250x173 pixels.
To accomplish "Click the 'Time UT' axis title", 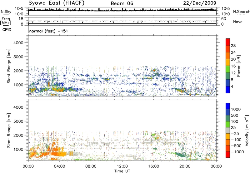I will click(x=122, y=171).
